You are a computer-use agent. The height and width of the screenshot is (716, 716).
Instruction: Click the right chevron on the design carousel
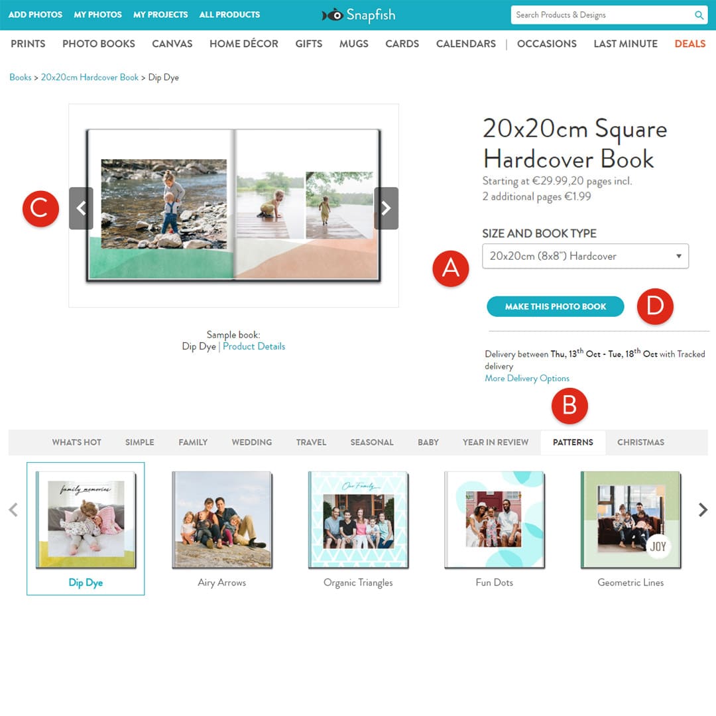[703, 510]
